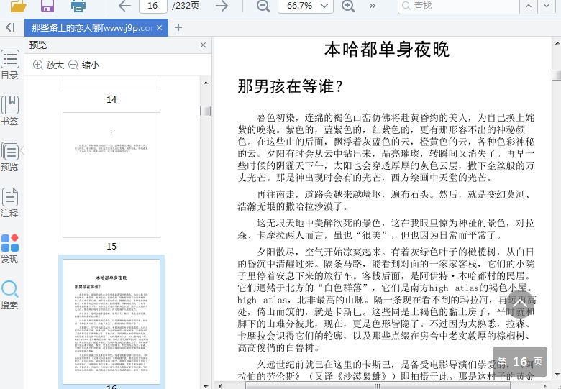This screenshot has width=561, height=389.
Task: Open the 发现 discover panel
Action: [10, 249]
